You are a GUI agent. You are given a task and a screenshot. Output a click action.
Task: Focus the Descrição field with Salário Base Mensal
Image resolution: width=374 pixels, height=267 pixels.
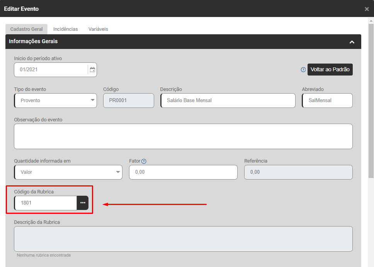click(x=228, y=101)
